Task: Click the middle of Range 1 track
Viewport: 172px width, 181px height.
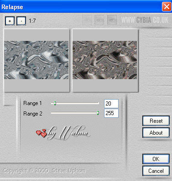Action: point(75,103)
